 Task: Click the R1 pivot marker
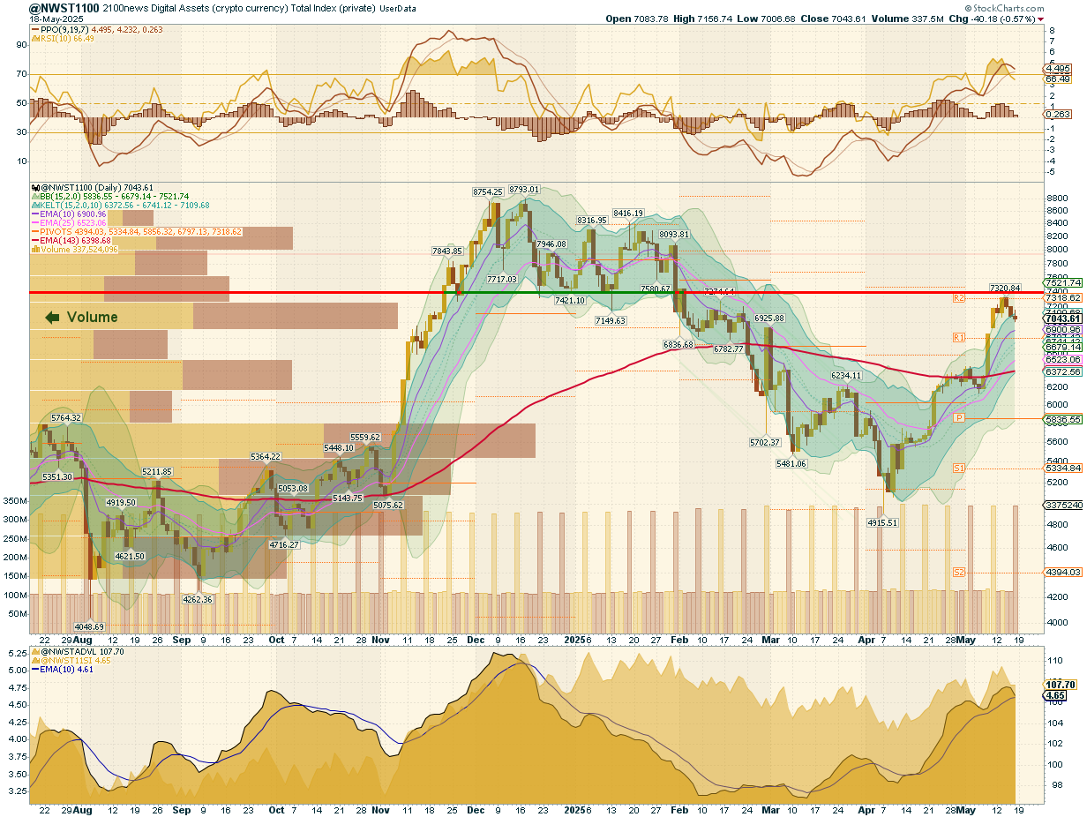pyautogui.click(x=958, y=338)
